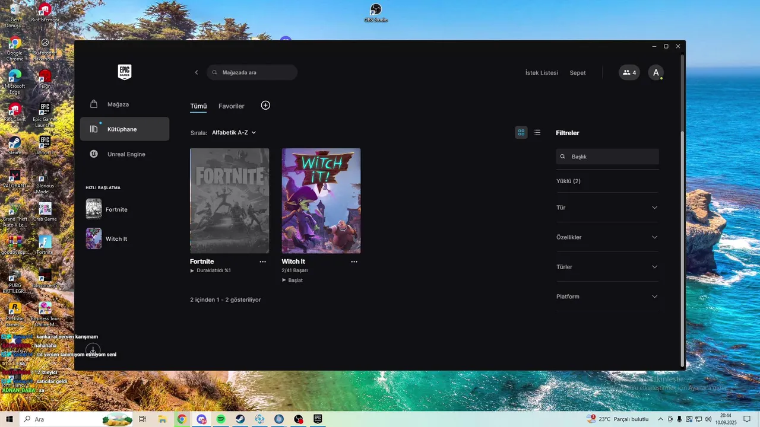Open Grand Theft Auto V desktop shortcut

click(x=15, y=216)
